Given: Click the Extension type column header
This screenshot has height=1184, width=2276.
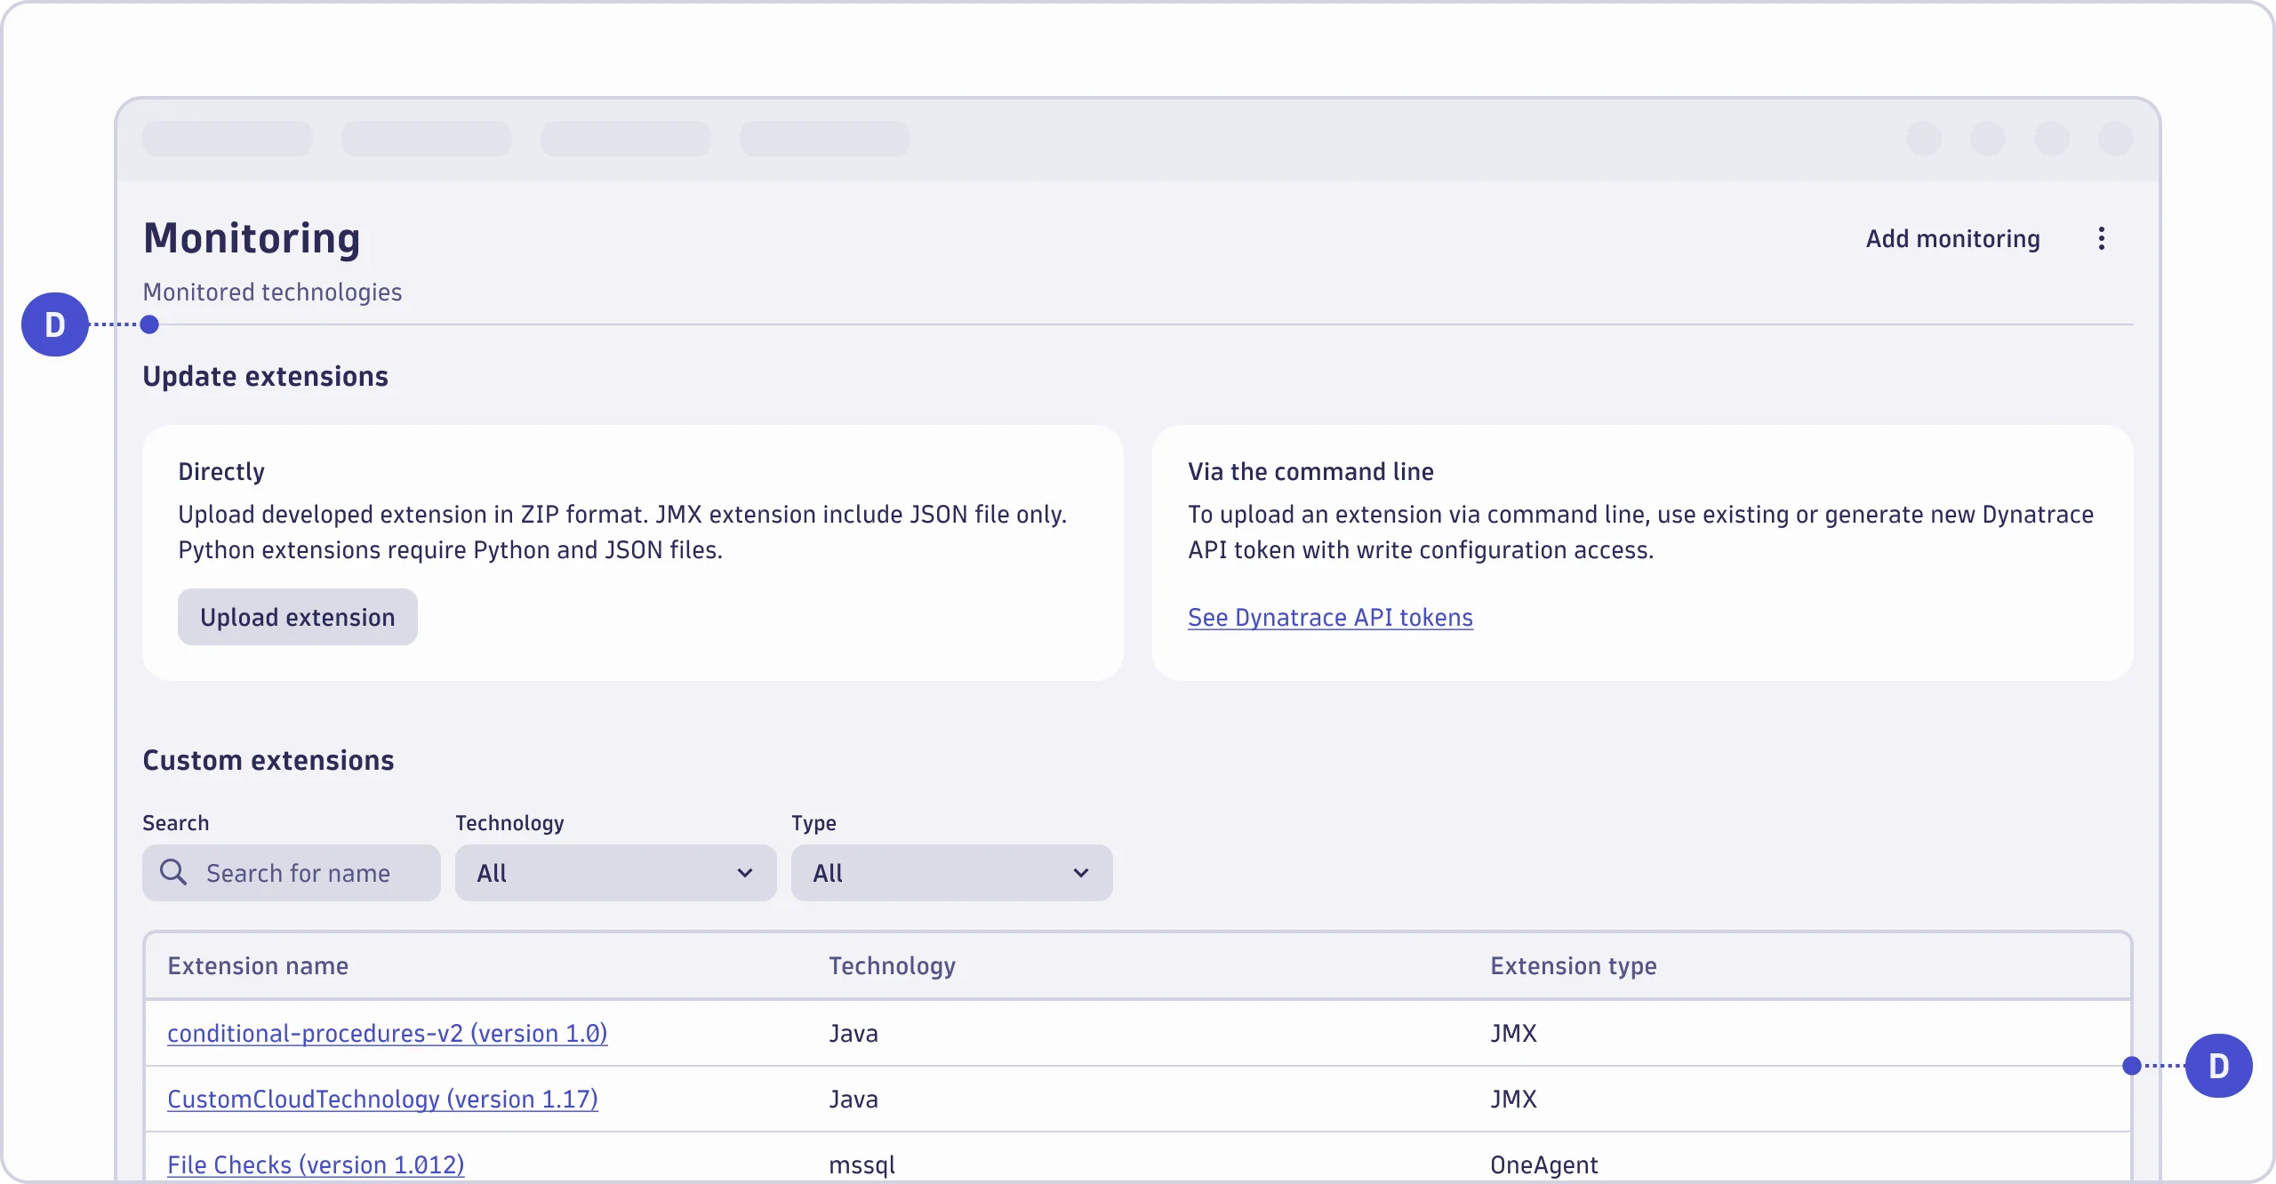Looking at the screenshot, I should pos(1574,965).
